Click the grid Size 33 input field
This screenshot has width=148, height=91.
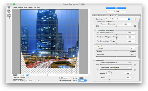[x=81, y=80]
